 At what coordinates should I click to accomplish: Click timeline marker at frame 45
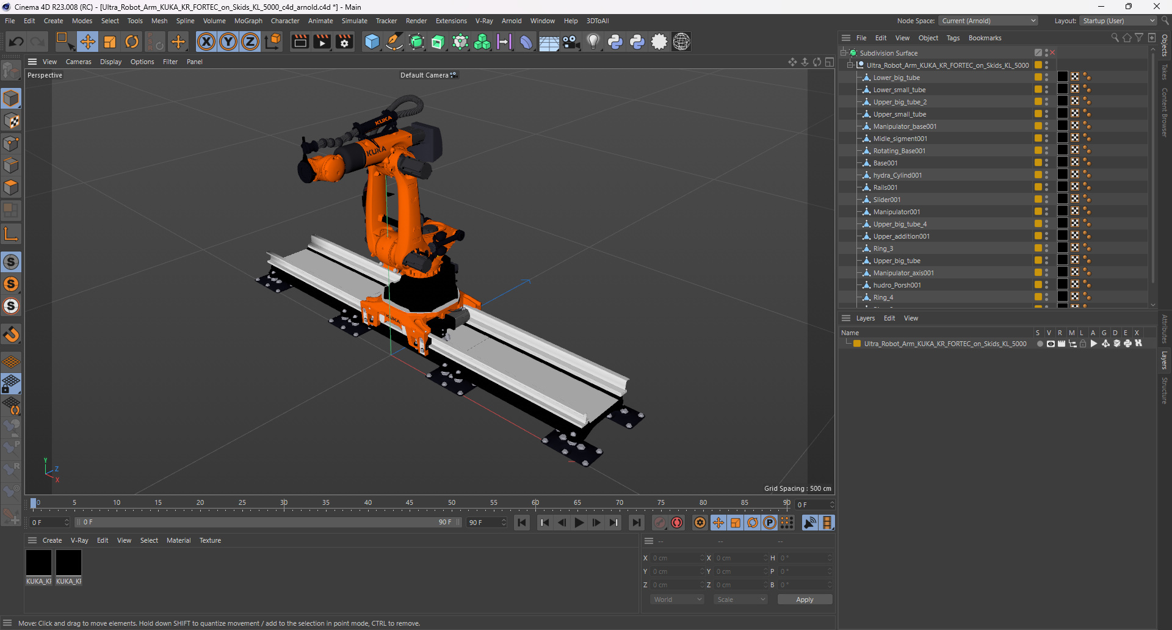click(x=410, y=503)
